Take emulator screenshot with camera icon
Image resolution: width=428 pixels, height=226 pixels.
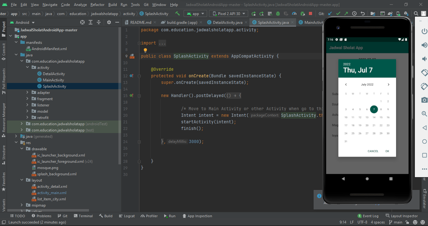(x=424, y=100)
